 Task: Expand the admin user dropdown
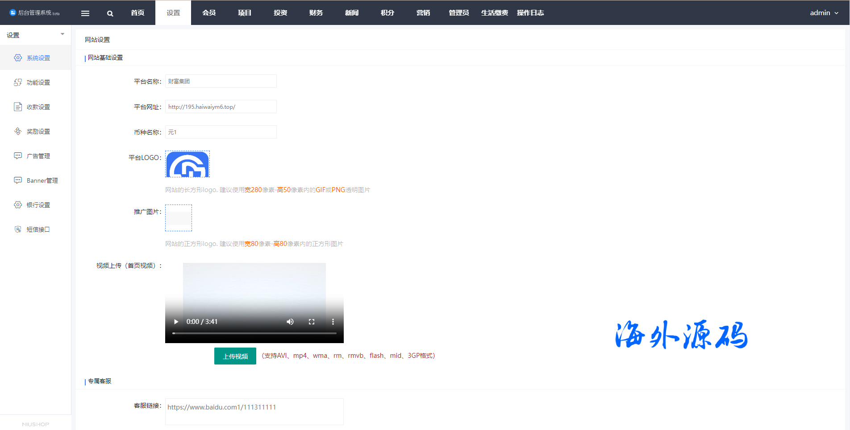pyautogui.click(x=824, y=13)
